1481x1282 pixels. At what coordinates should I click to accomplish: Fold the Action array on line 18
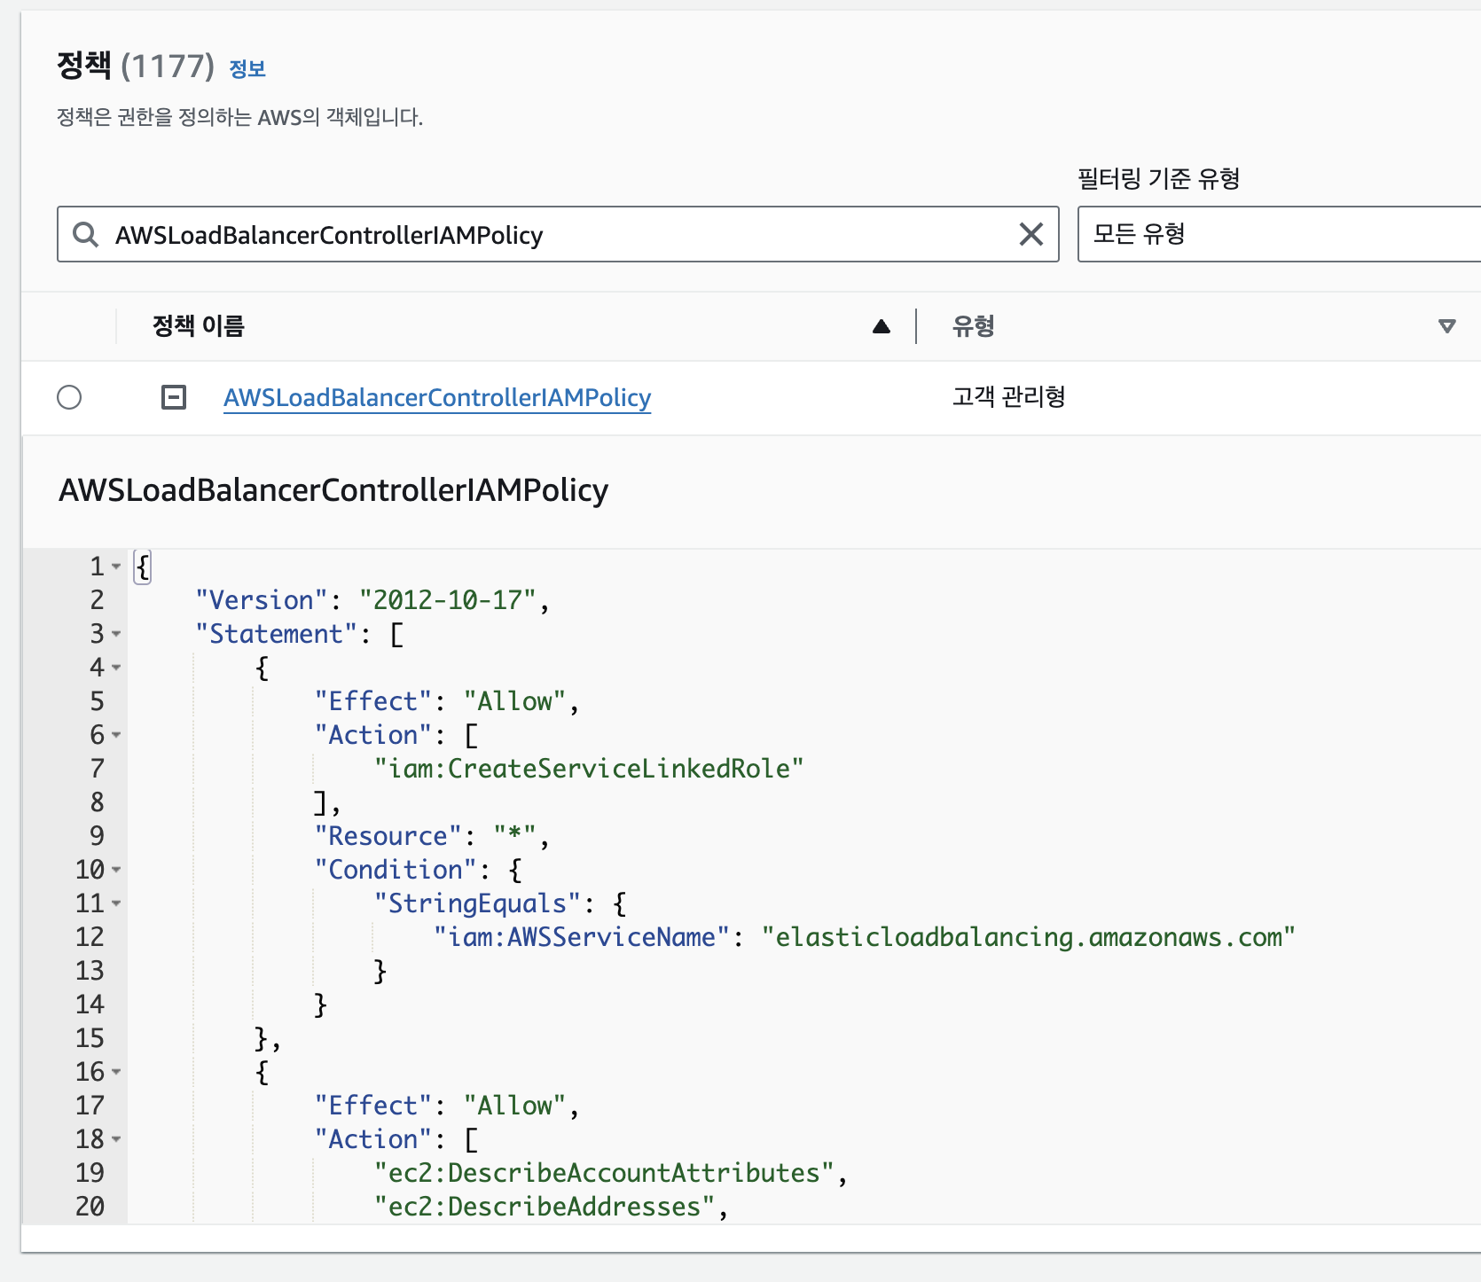point(116,1139)
